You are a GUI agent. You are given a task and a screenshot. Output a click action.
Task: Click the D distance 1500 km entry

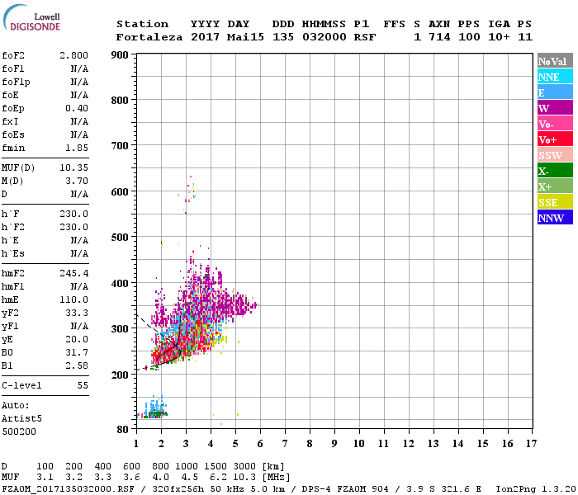[216, 466]
